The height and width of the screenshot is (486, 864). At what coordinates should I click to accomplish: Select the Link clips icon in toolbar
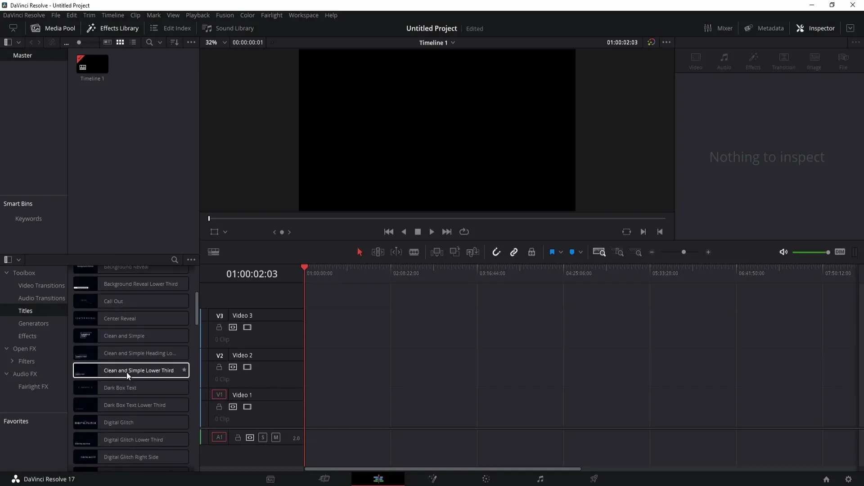[514, 252]
